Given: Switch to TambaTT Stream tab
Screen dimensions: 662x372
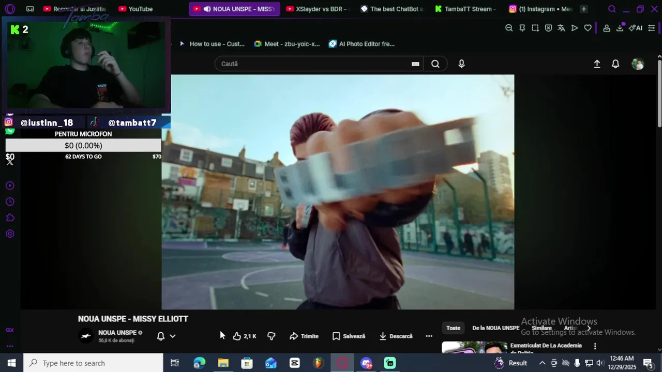Looking at the screenshot, I should [465, 9].
